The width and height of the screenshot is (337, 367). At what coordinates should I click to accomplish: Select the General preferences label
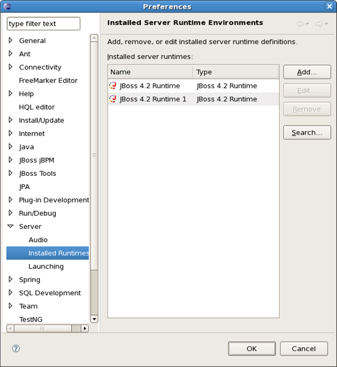coord(33,40)
